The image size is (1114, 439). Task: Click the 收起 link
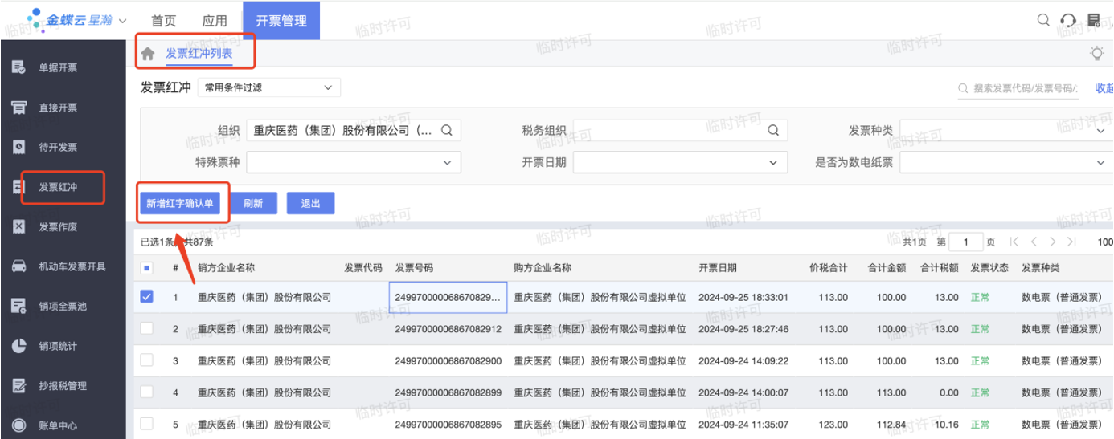[1104, 88]
